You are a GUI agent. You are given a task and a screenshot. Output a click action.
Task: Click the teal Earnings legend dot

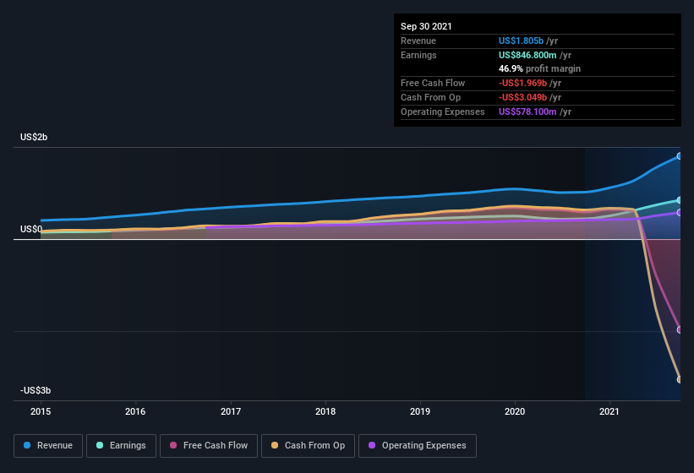[x=100, y=445]
